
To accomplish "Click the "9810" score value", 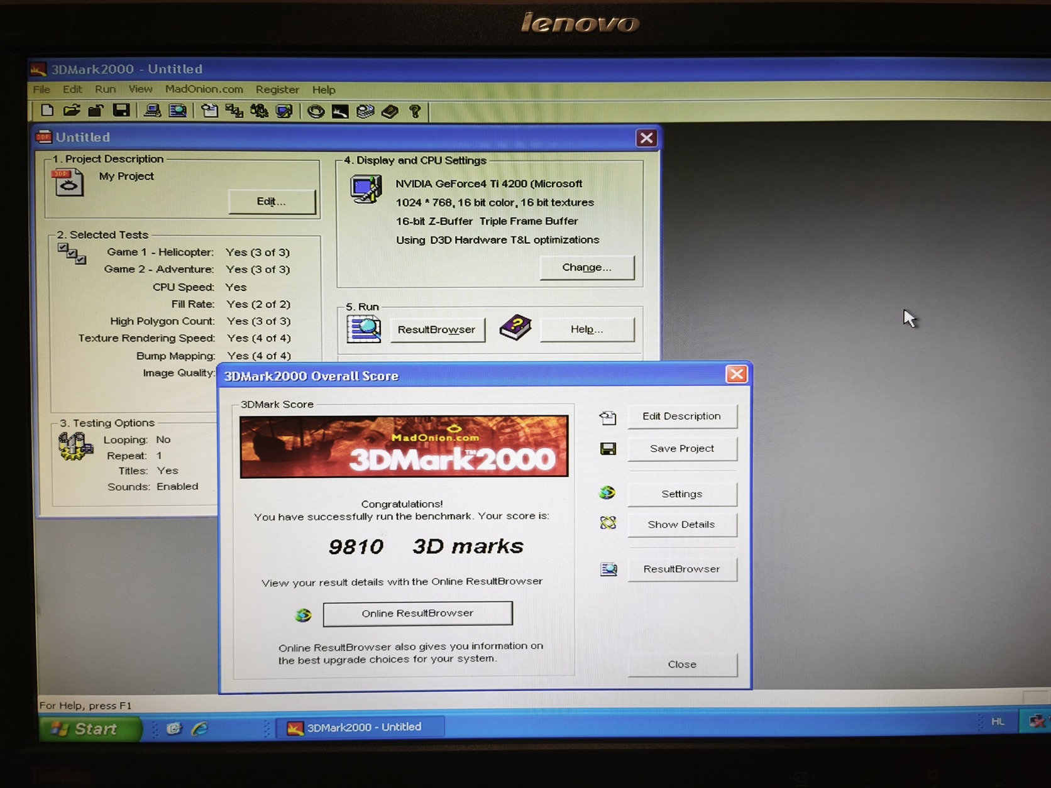I will (356, 547).
